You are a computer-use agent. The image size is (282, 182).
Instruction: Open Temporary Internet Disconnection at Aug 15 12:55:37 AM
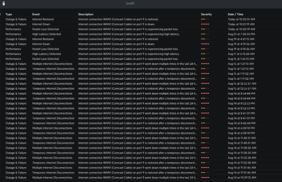coord(53,88)
